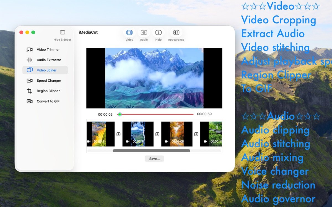Click the Convert to GIF icon
The height and width of the screenshot is (207, 332).
[29, 101]
